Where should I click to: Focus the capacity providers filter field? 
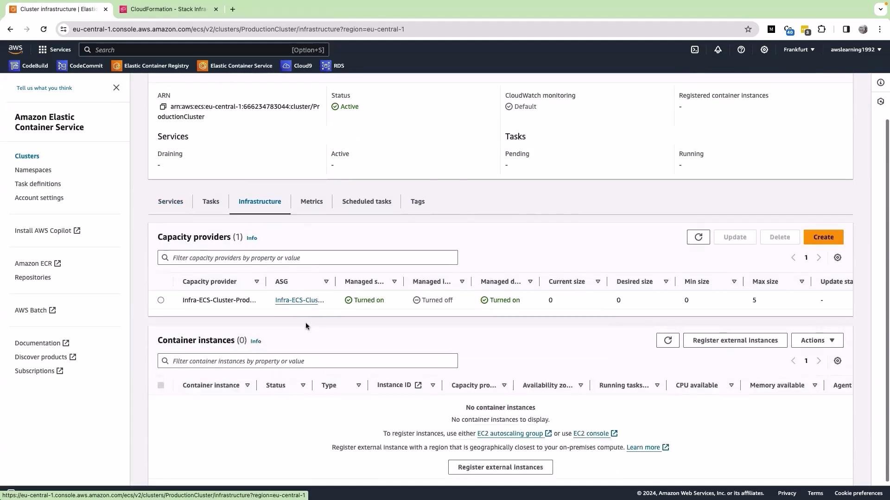pos(307,257)
